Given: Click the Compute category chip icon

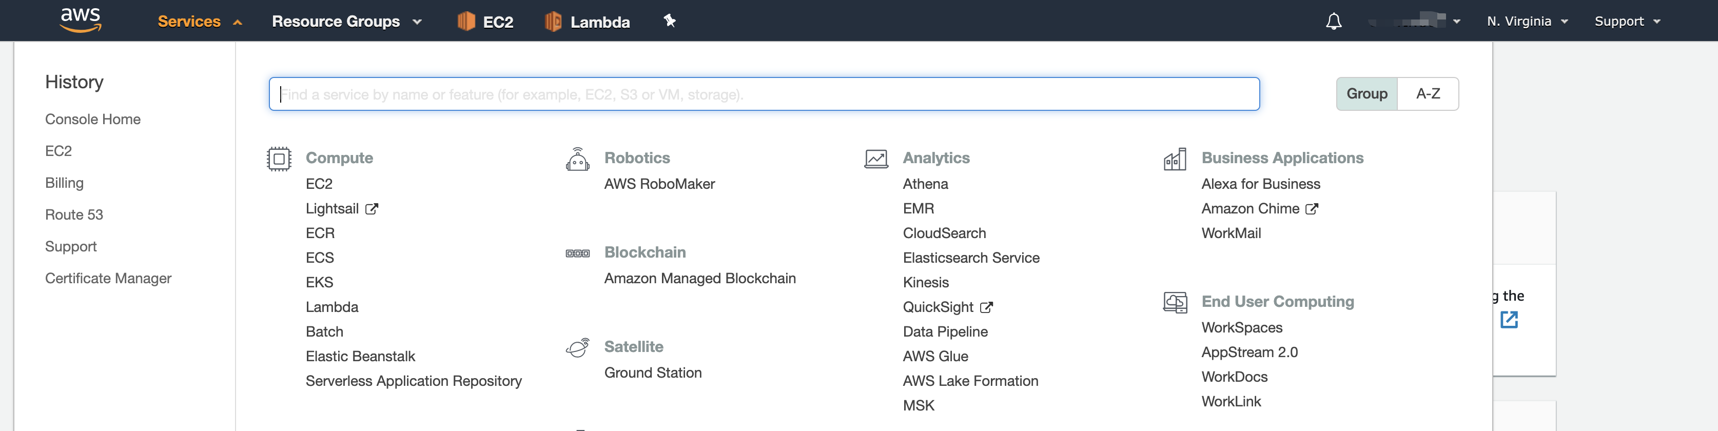Looking at the screenshot, I should (x=279, y=159).
